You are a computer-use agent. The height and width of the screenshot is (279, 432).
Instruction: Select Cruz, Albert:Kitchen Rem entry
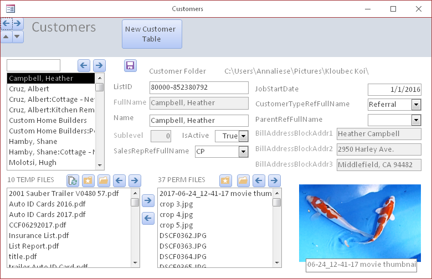click(52, 110)
